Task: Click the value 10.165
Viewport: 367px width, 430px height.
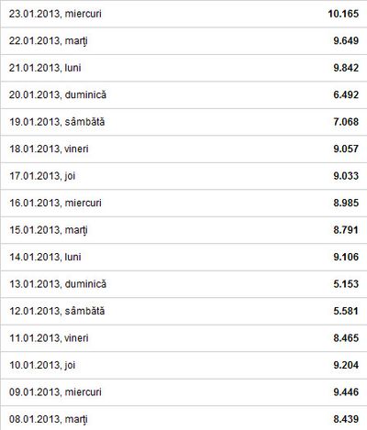Action: [x=343, y=14]
